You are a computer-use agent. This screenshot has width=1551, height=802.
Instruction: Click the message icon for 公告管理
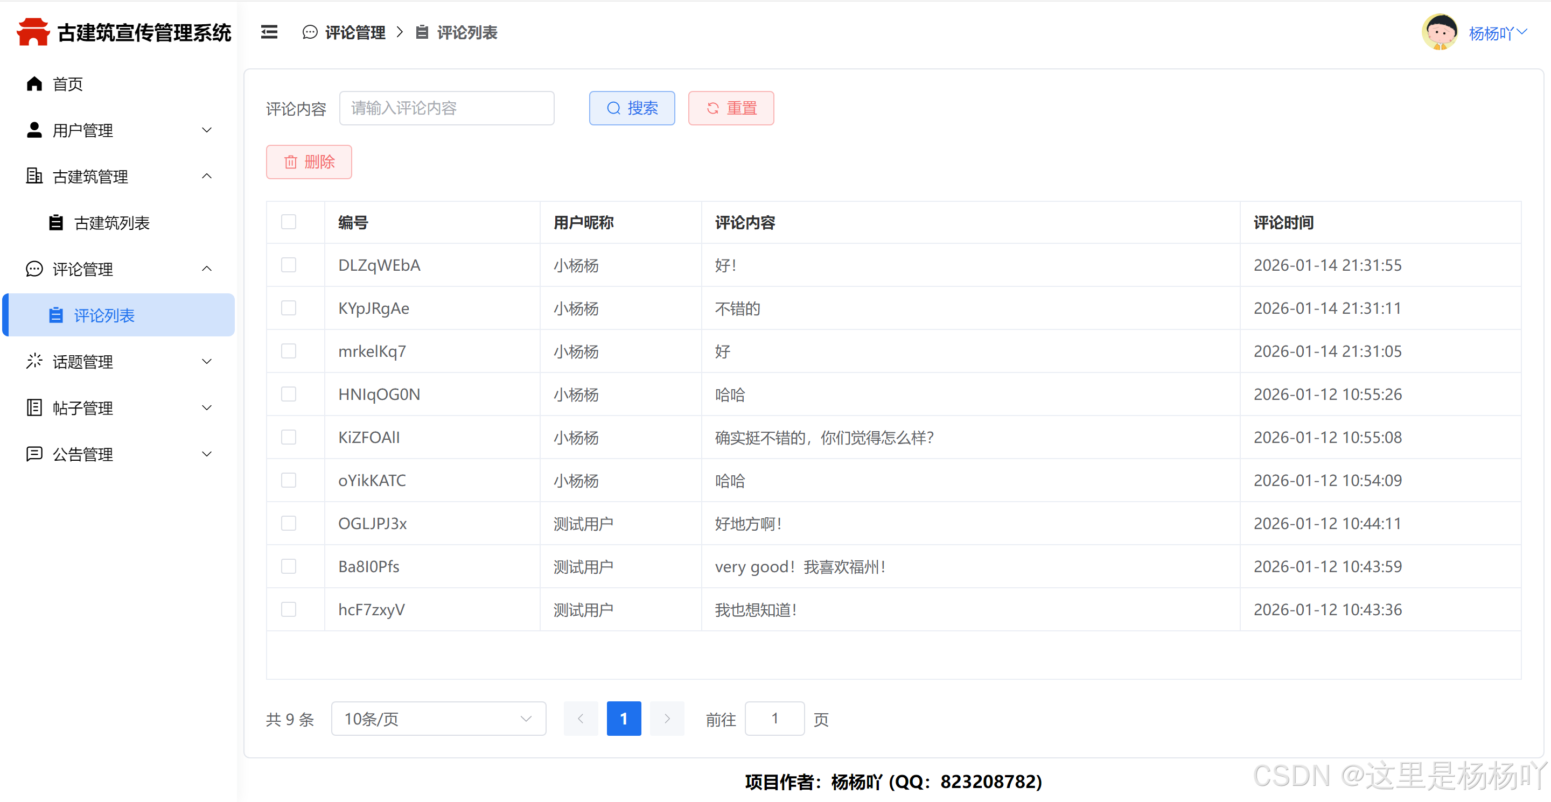click(34, 454)
